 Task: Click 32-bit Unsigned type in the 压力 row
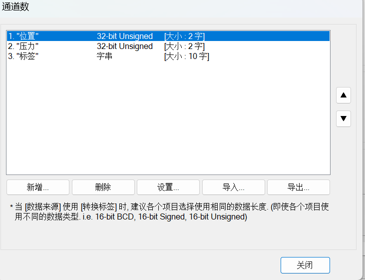(125, 46)
